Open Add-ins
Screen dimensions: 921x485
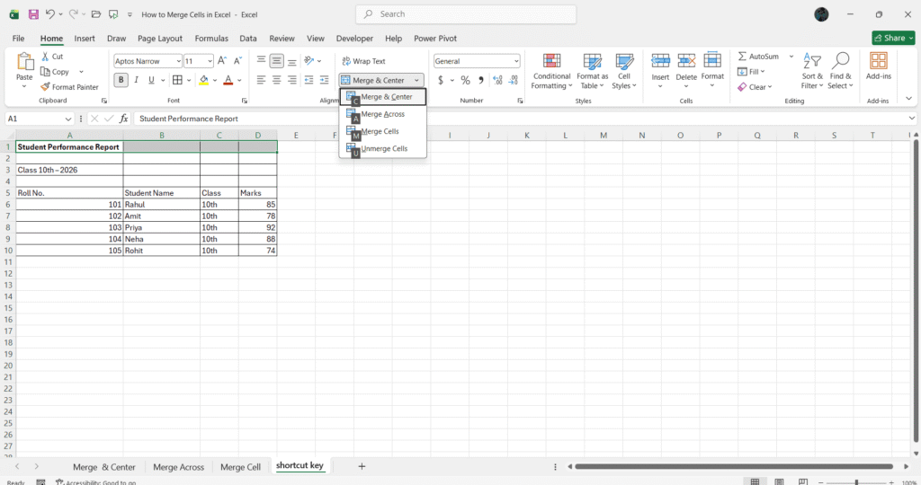[878, 66]
